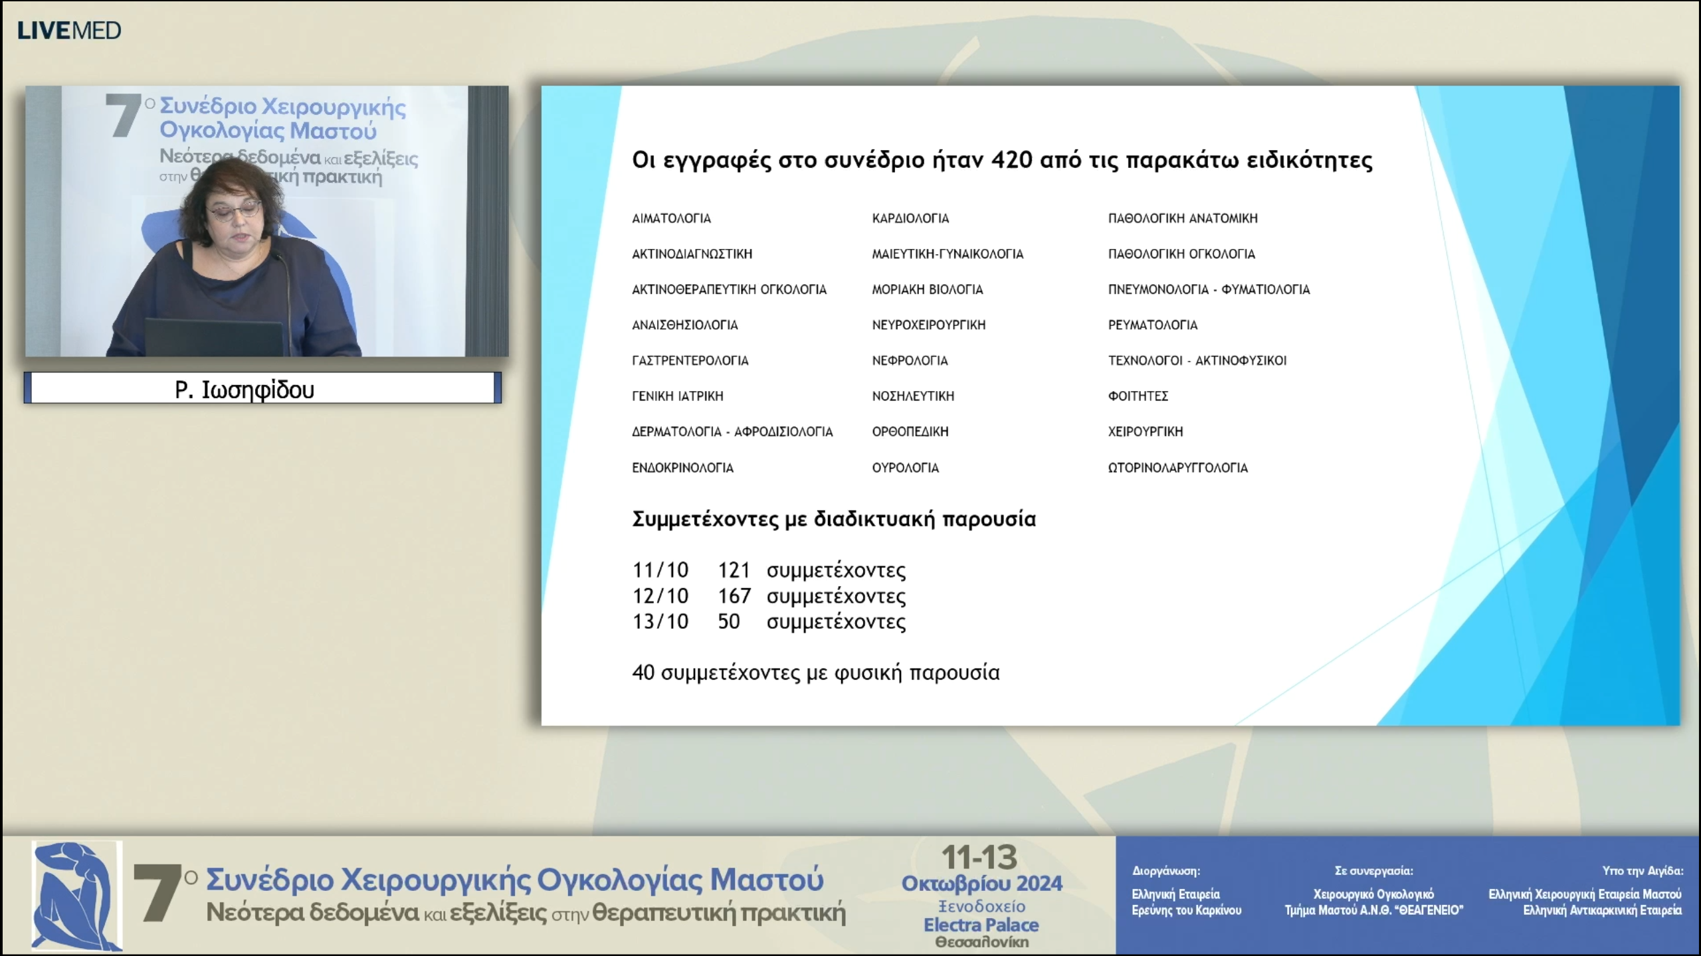The height and width of the screenshot is (956, 1701).
Task: Click banner subtitle Νεότερα δεδομένα και εξελίξεις
Action: [376, 913]
